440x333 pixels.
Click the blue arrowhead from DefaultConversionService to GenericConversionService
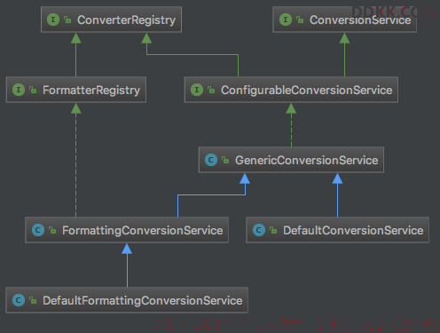point(337,178)
